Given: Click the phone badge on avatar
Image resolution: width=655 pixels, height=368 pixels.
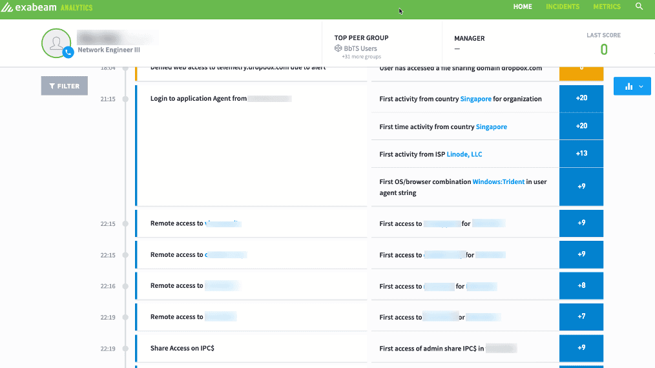Looking at the screenshot, I should click(68, 52).
